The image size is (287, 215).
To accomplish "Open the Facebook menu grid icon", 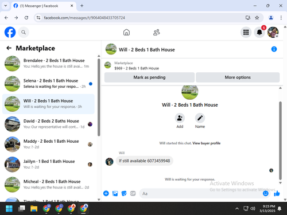I will pos(246,32).
